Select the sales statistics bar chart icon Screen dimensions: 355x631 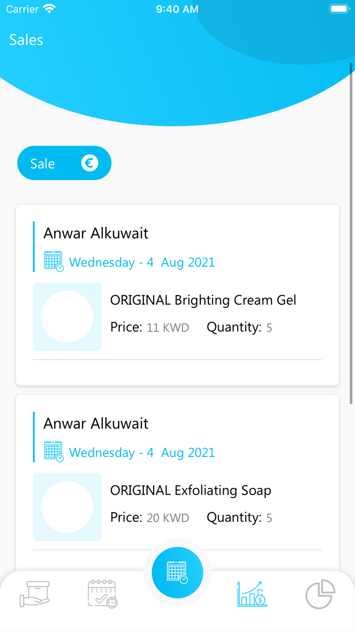[252, 594]
